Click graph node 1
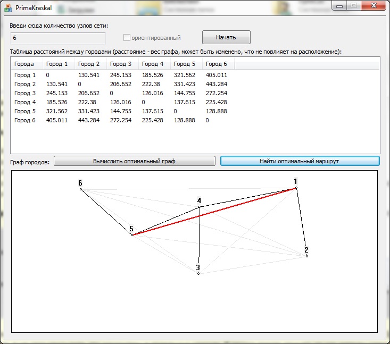 (x=296, y=188)
